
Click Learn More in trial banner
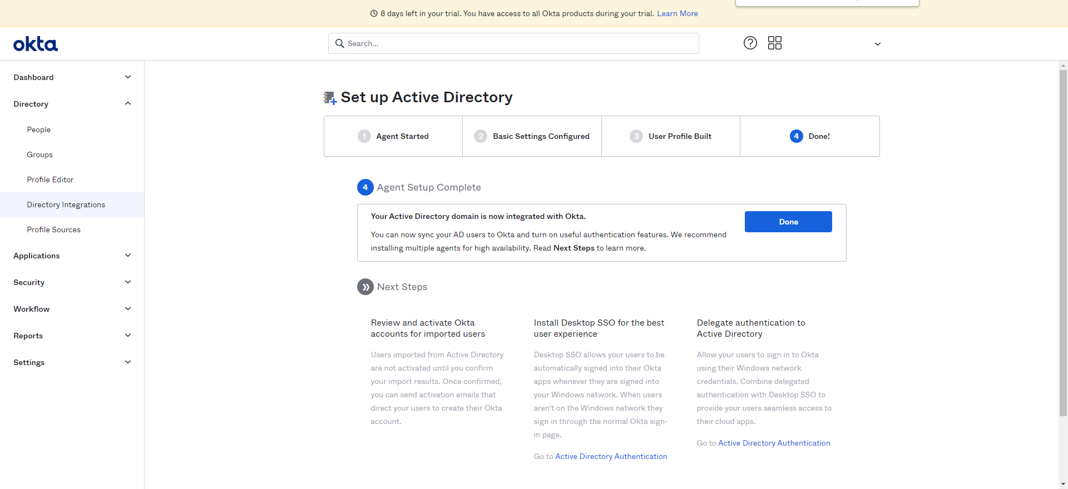point(678,13)
